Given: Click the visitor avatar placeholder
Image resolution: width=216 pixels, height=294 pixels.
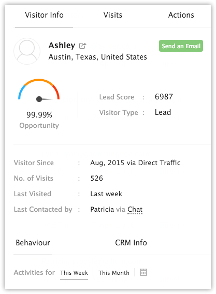Looking at the screenshot, I should click(x=27, y=51).
